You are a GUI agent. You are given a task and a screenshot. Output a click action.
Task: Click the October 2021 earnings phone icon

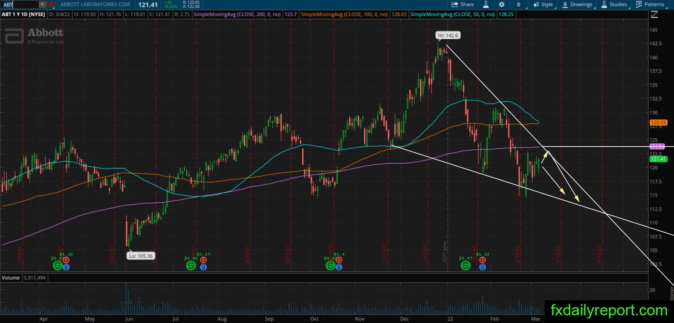click(x=339, y=260)
